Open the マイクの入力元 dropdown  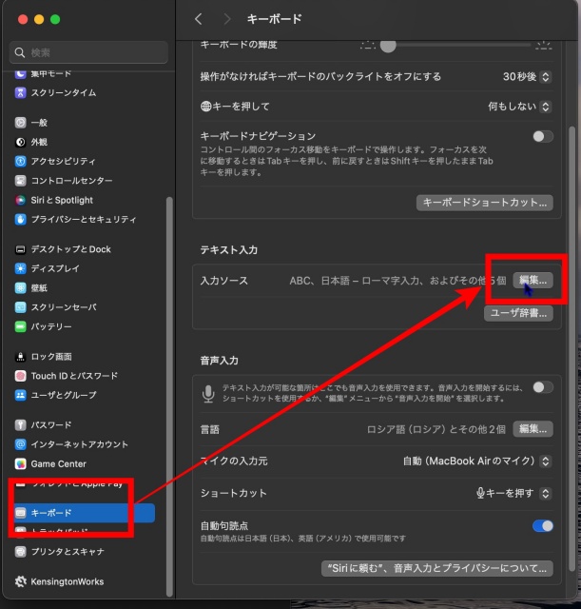(x=476, y=462)
